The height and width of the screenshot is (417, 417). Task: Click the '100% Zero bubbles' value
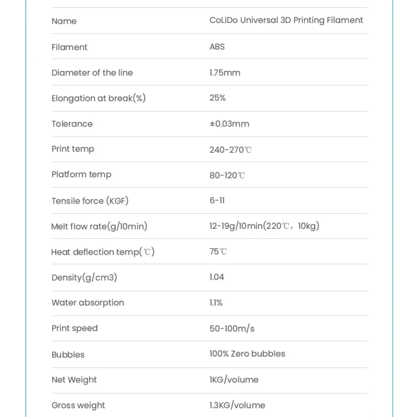247,354
